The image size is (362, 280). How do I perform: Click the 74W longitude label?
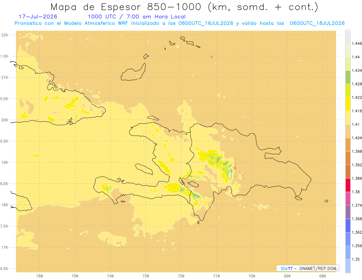[110, 276]
